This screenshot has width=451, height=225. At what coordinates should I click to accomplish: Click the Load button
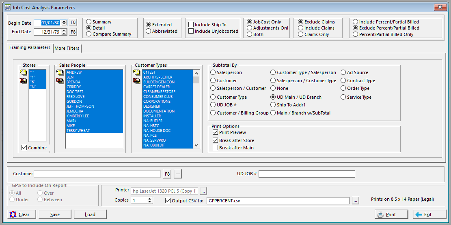pos(90,214)
